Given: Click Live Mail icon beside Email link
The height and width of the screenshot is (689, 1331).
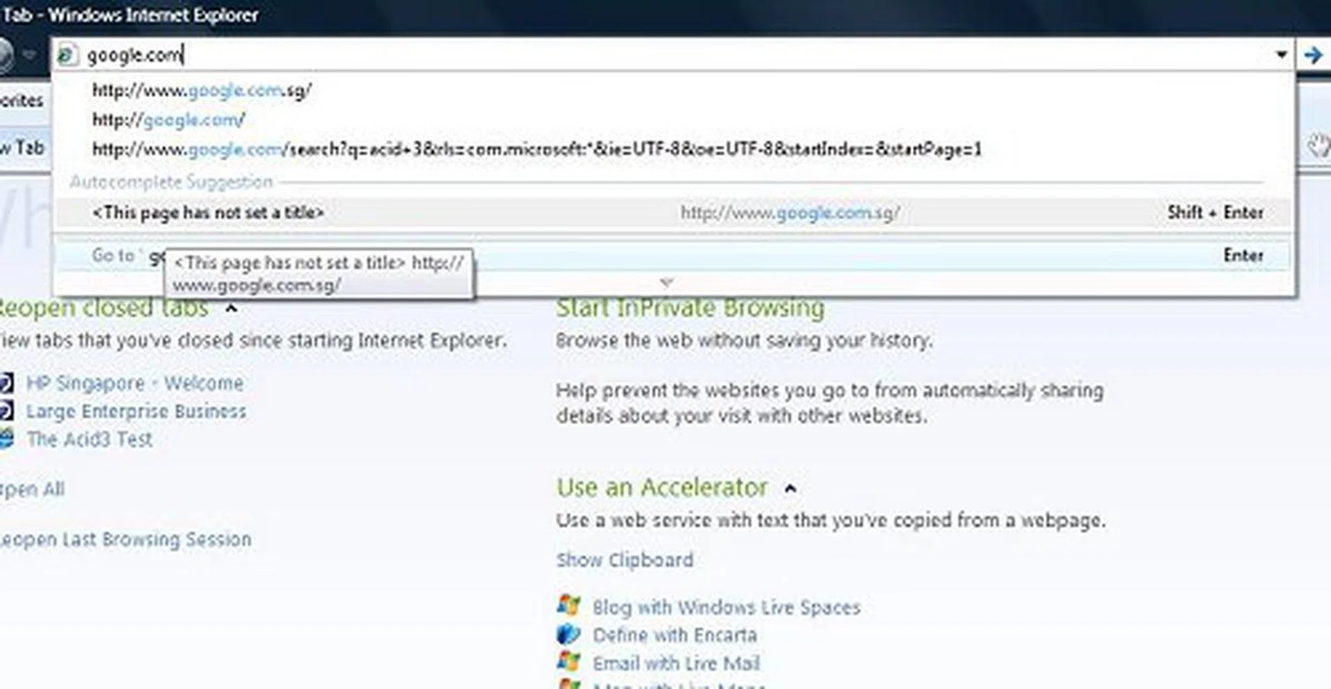Looking at the screenshot, I should (568, 662).
